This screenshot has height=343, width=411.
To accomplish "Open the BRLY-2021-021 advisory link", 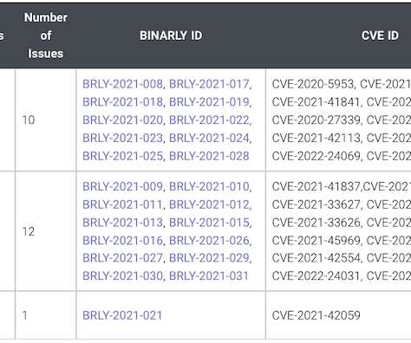I will coord(122,315).
